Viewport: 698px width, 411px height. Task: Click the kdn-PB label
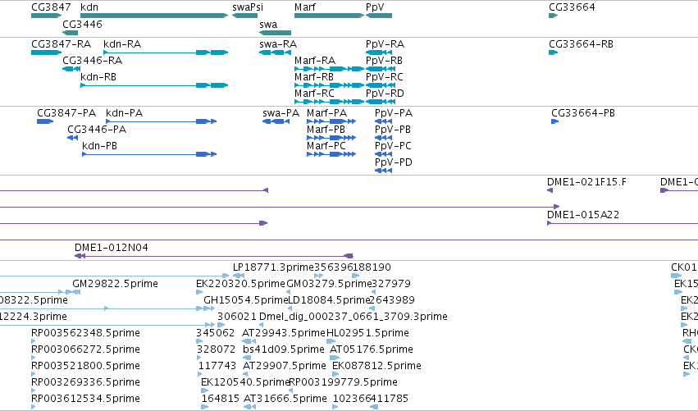click(x=100, y=146)
